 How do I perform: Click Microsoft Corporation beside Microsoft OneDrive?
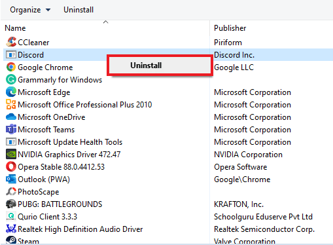pyautogui.click(x=253, y=117)
